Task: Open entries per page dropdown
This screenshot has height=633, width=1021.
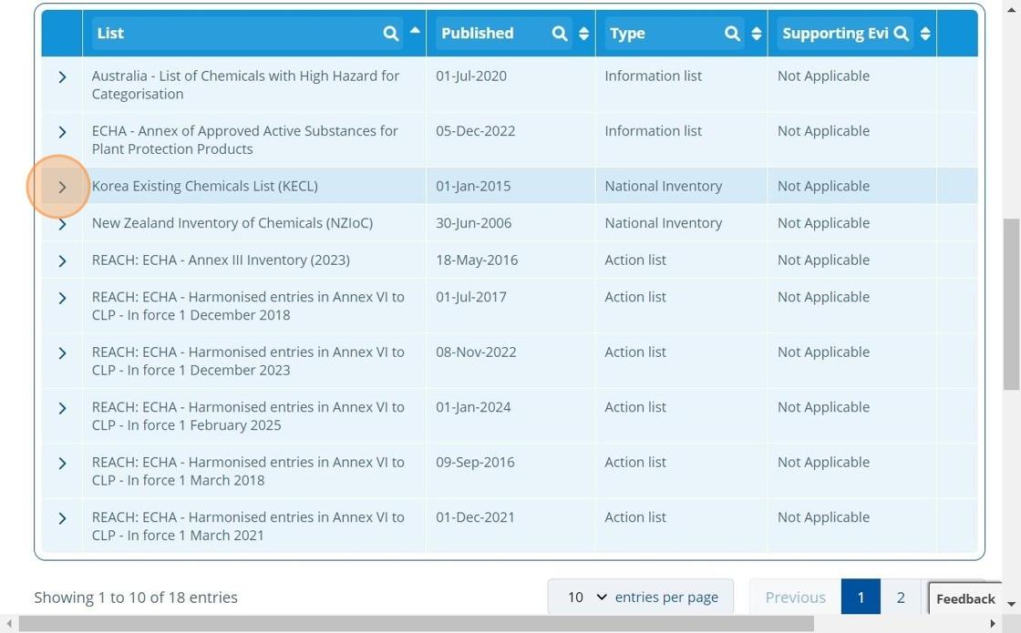Action: coord(640,597)
